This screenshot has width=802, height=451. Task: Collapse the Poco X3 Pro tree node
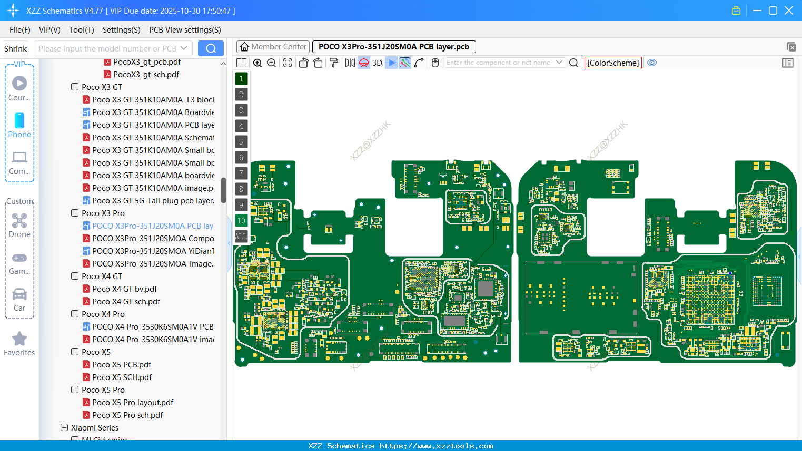[x=74, y=213]
